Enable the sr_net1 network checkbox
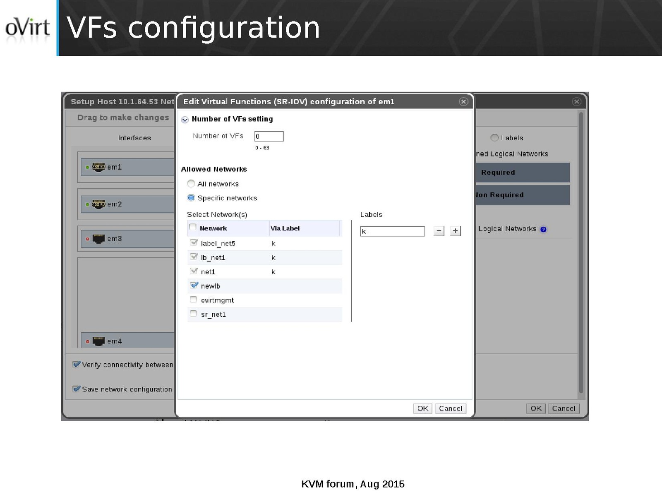This screenshot has height=497, width=662. 193,314
